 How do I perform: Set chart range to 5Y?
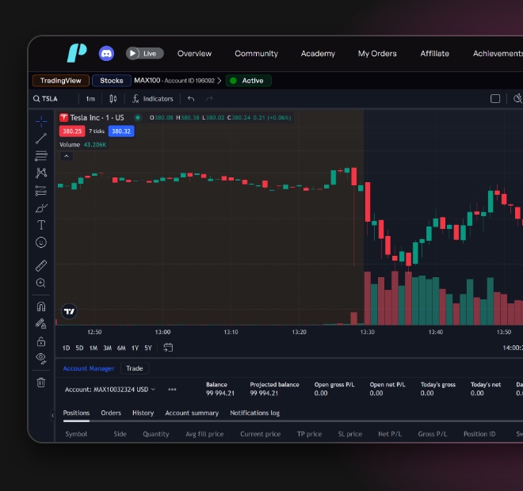tap(148, 348)
